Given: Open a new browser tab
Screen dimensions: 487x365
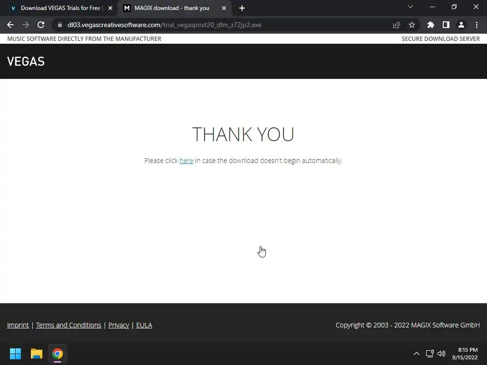Looking at the screenshot, I should pyautogui.click(x=242, y=8).
